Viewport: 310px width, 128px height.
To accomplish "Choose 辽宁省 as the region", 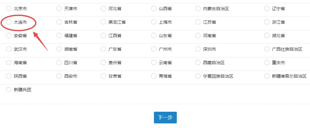I will (267, 9).
